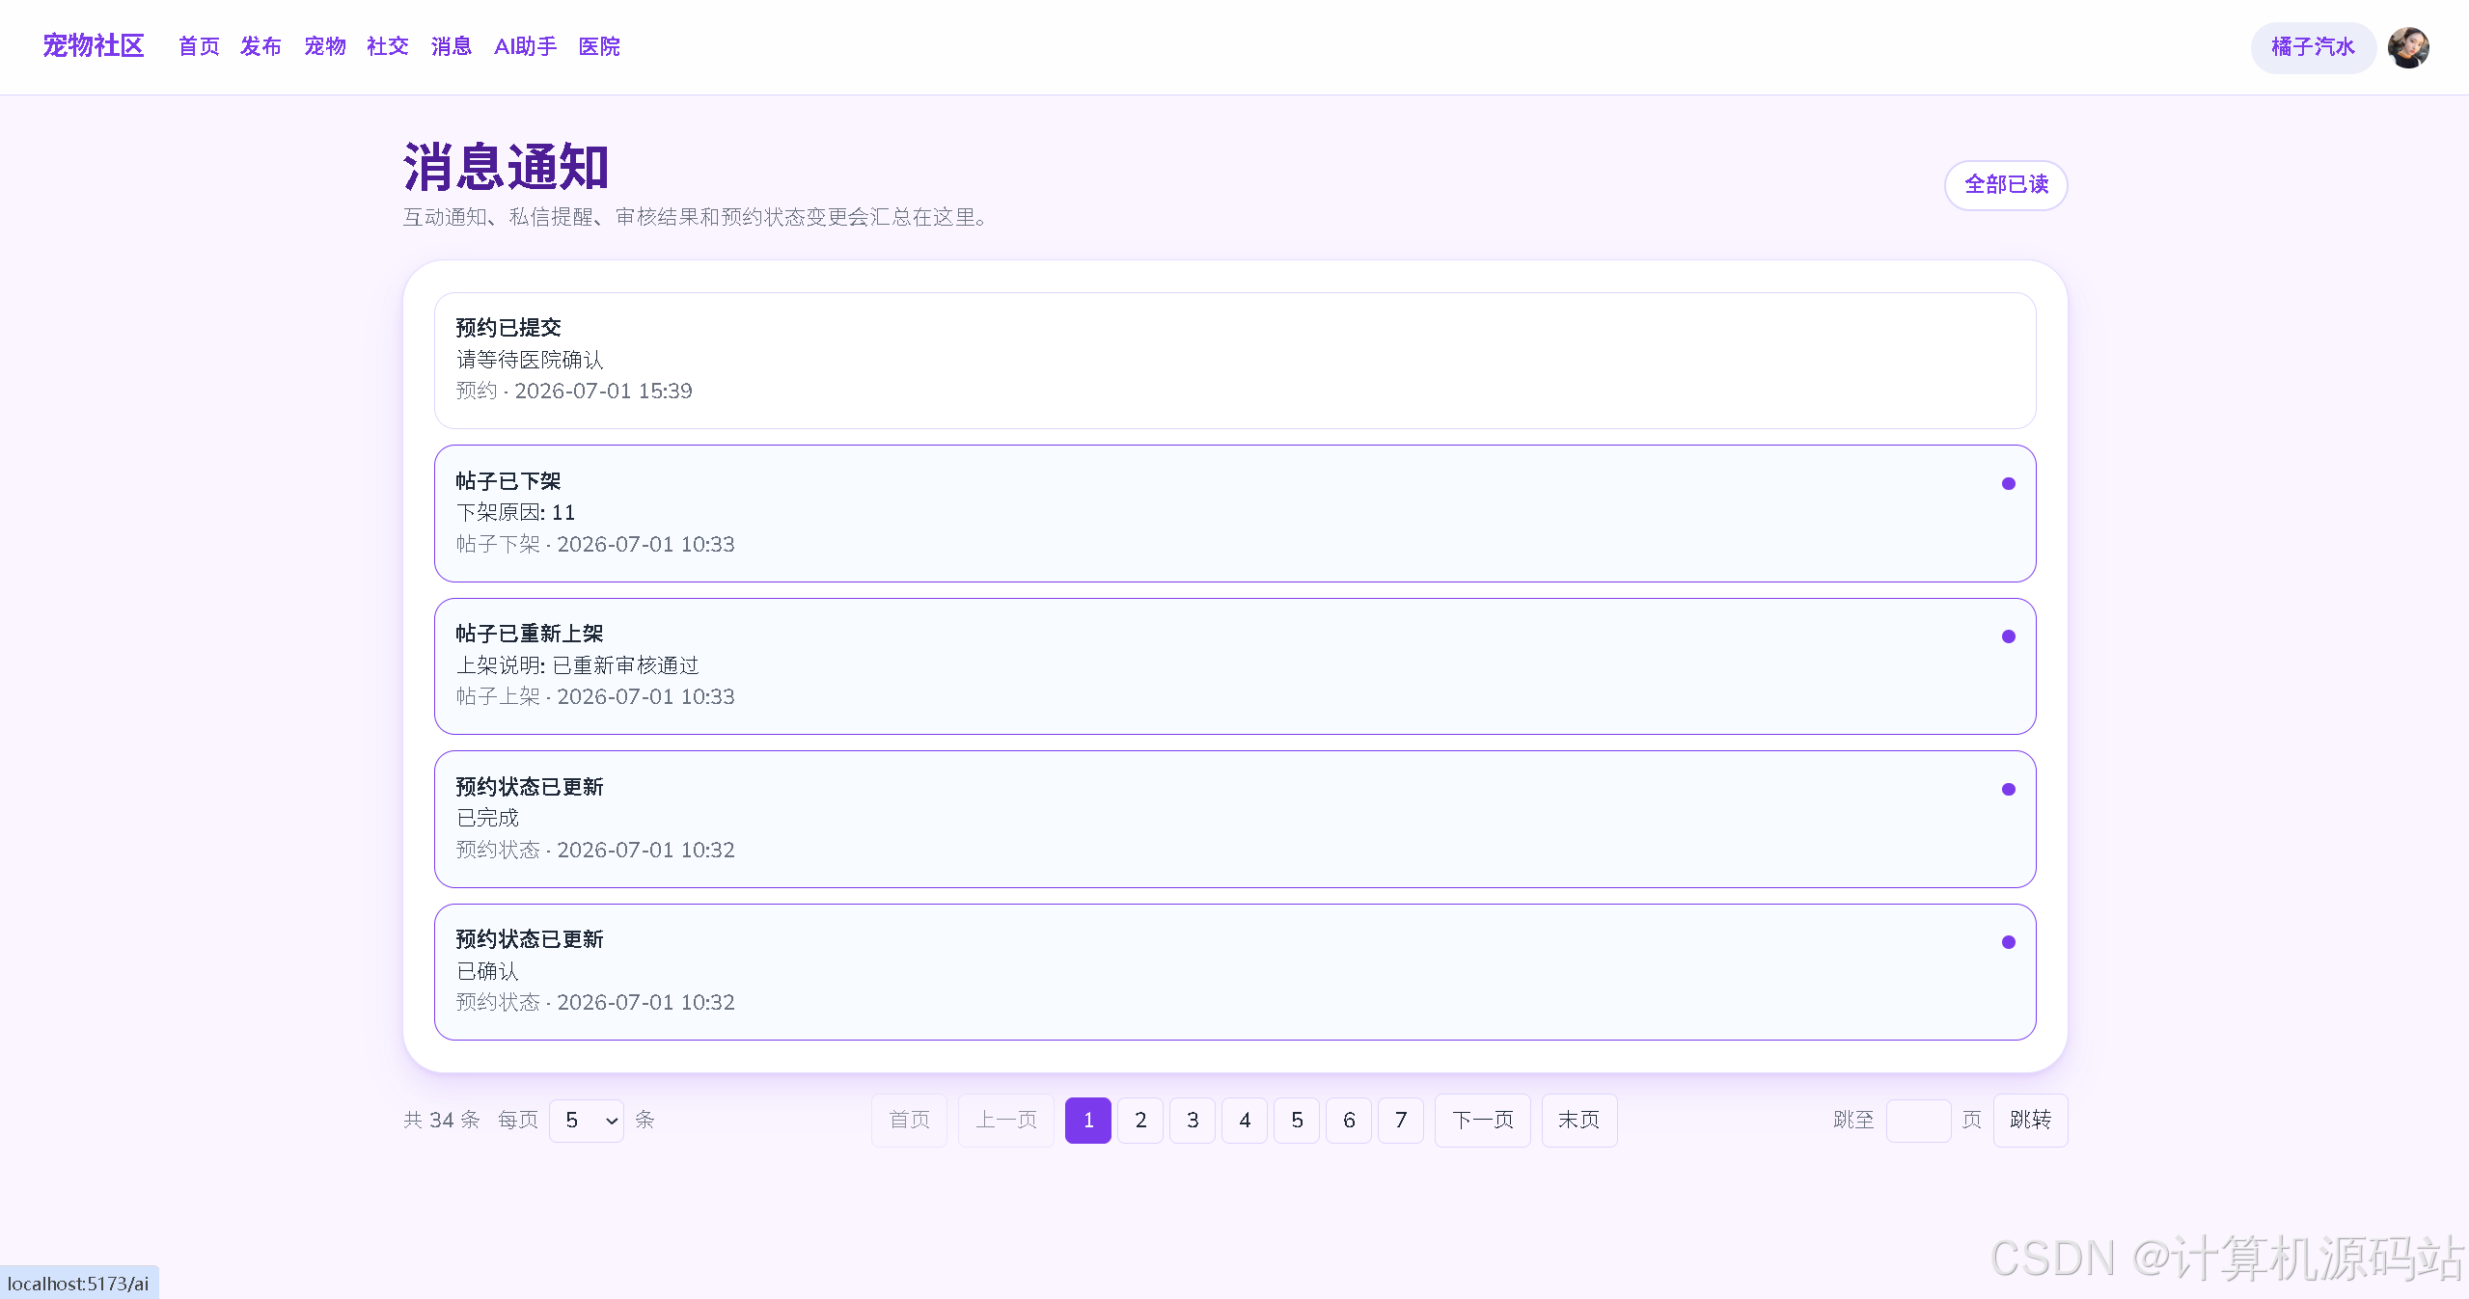The width and height of the screenshot is (2469, 1299).
Task: Click the 消息通知 page heading
Action: (506, 167)
